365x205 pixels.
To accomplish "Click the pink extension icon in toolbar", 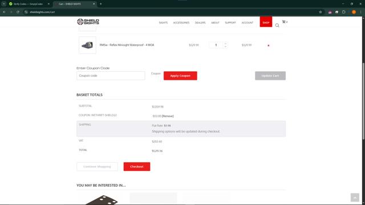I will [x=330, y=12].
